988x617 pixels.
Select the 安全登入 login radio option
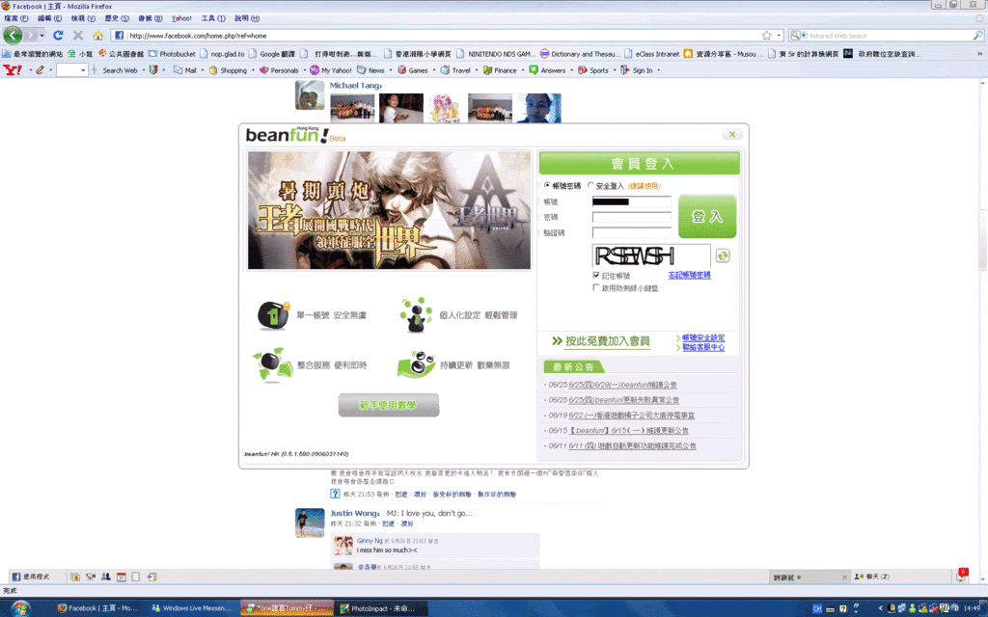click(x=590, y=186)
